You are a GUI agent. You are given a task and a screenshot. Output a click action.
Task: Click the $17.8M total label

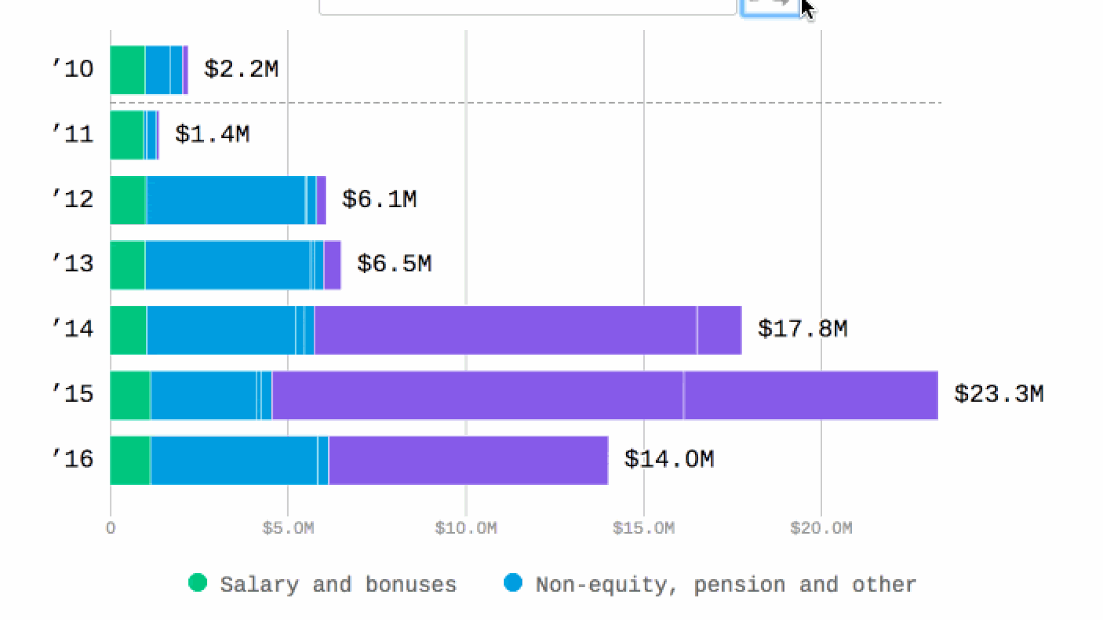[803, 329]
